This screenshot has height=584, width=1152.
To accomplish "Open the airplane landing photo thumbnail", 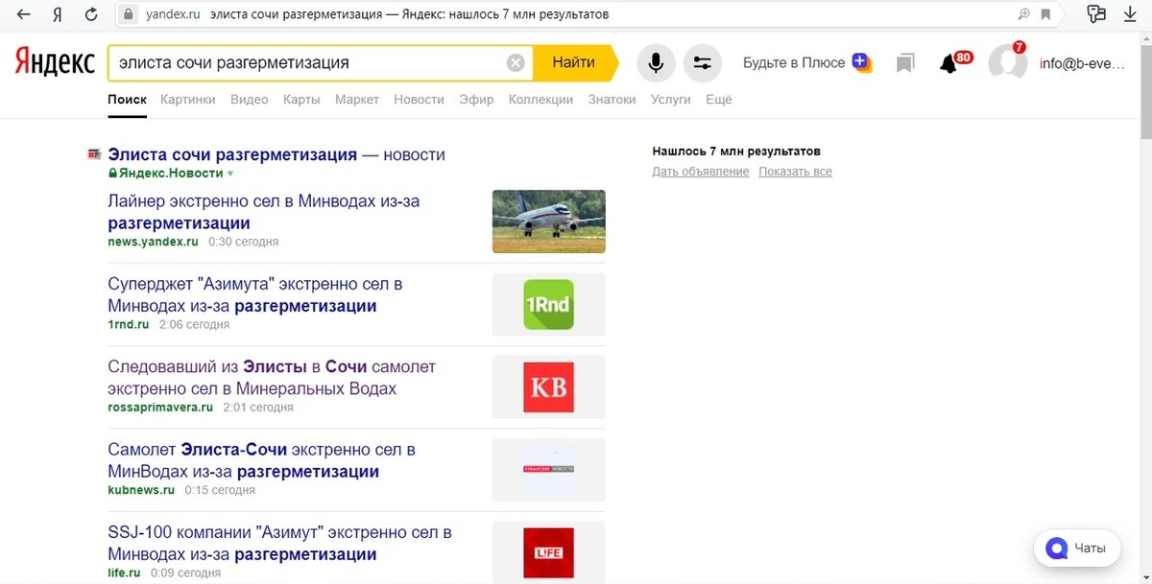I will coord(549,222).
